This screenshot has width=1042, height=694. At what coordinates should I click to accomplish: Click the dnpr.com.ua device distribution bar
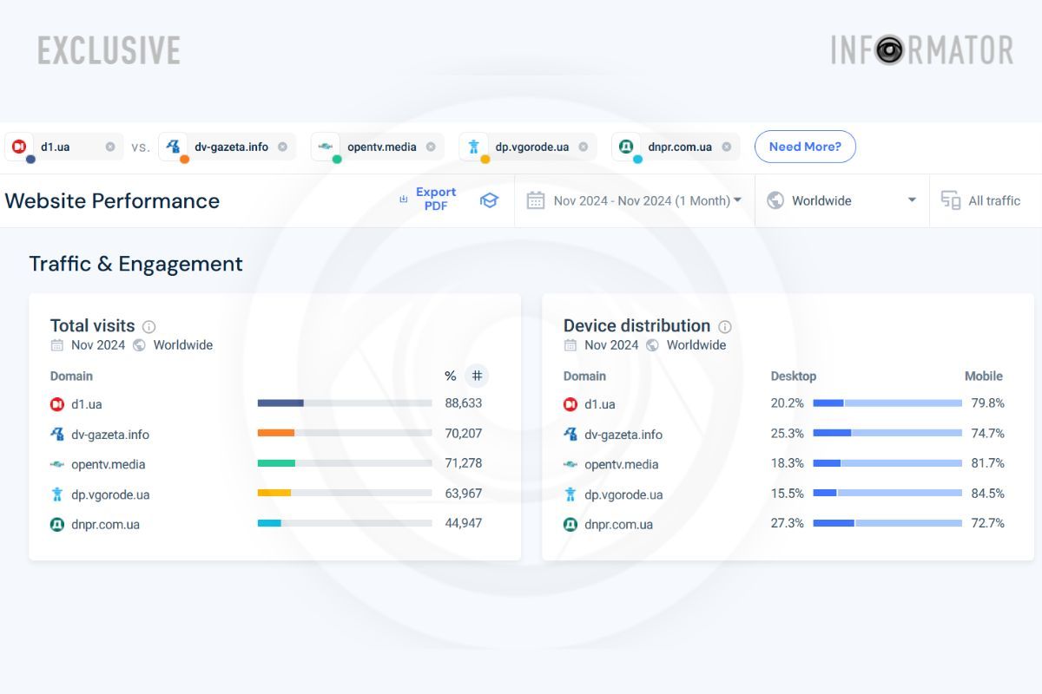pyautogui.click(x=887, y=523)
